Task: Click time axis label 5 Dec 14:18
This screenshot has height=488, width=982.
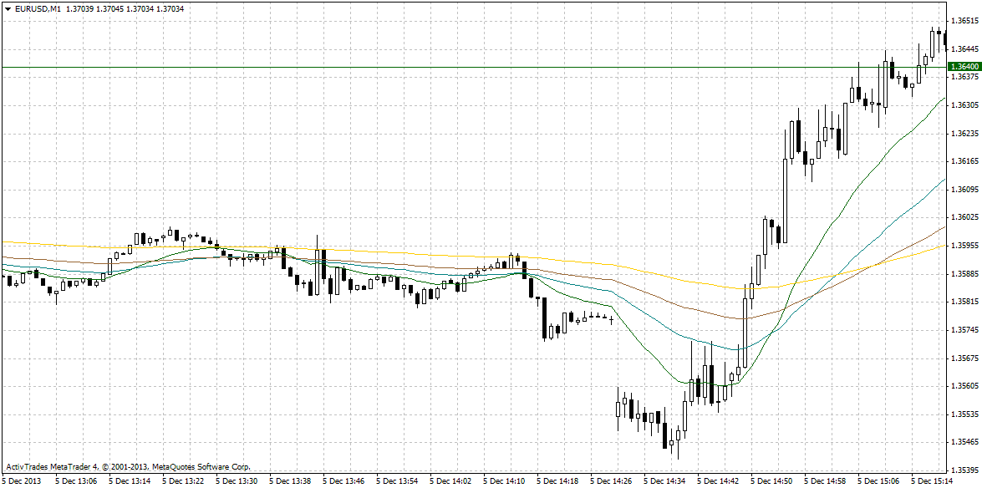Action: tap(558, 481)
